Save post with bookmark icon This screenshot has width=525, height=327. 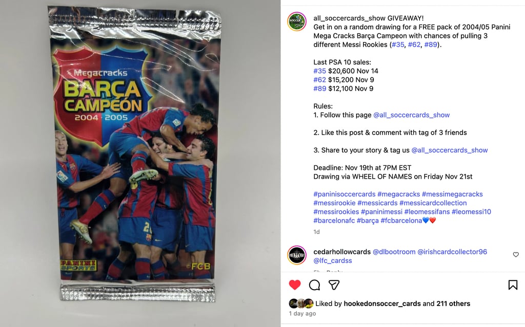pyautogui.click(x=513, y=285)
